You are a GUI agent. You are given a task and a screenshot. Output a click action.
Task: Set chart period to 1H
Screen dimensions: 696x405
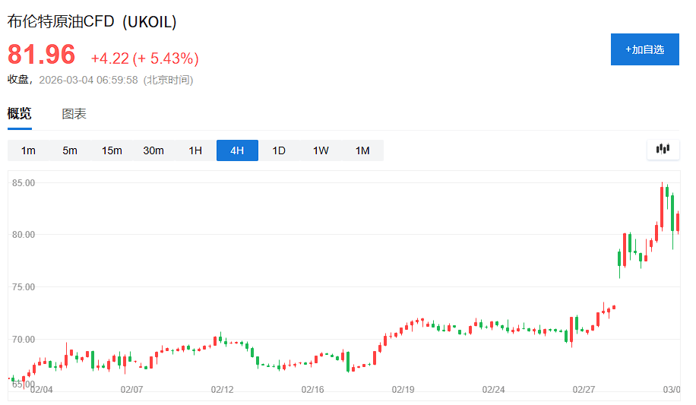pos(195,150)
